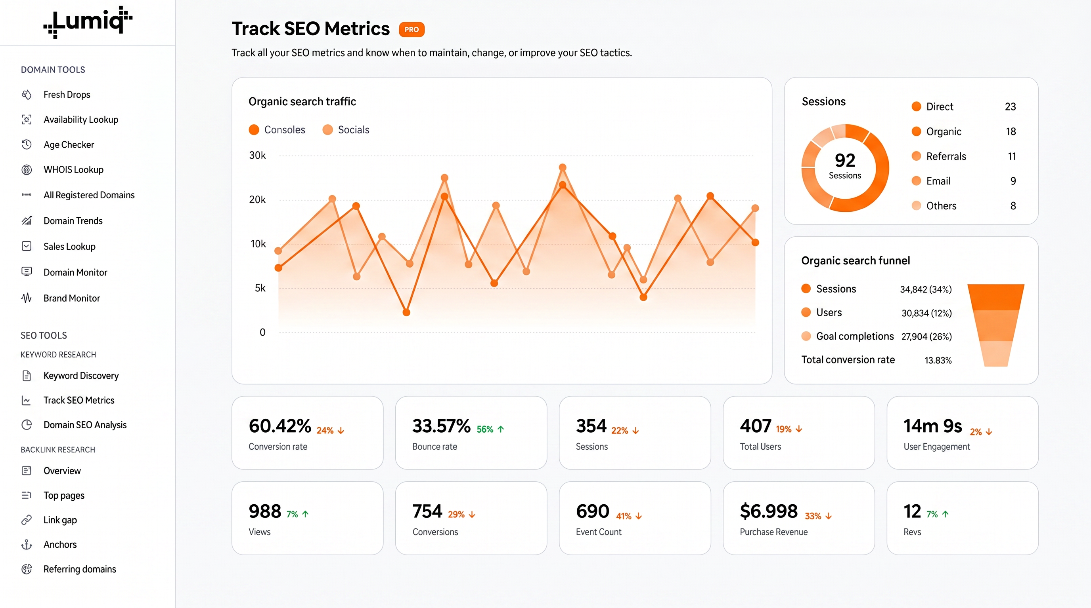Click the Total conversion rate 13.83% value
The image size is (1091, 608).
click(x=938, y=360)
